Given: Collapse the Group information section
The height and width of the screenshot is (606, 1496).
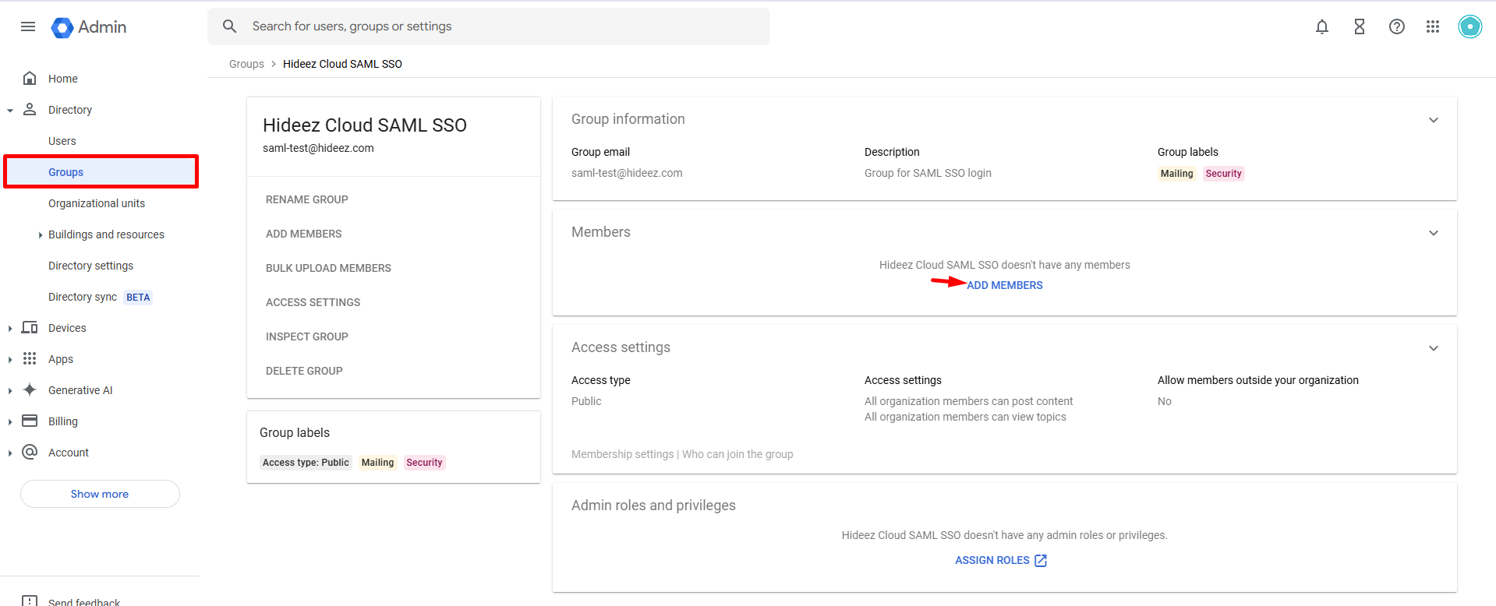Looking at the screenshot, I should point(1433,120).
